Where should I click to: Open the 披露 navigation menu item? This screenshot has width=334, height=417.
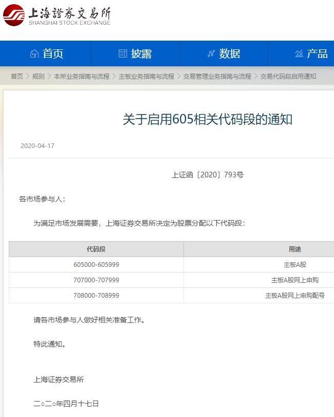[141, 53]
